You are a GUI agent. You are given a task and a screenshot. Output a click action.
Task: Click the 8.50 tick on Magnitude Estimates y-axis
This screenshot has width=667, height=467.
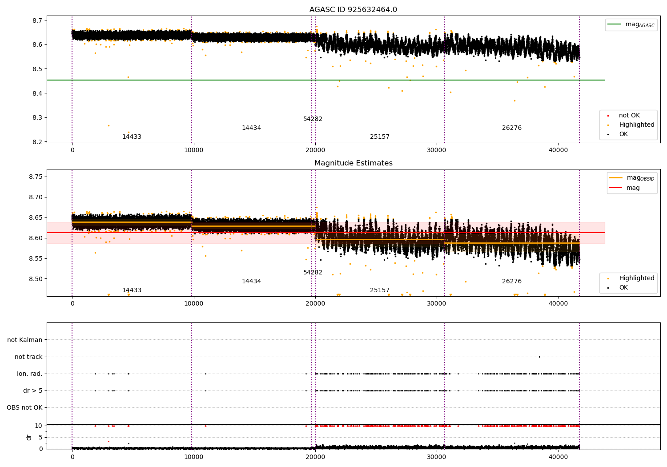(36, 279)
